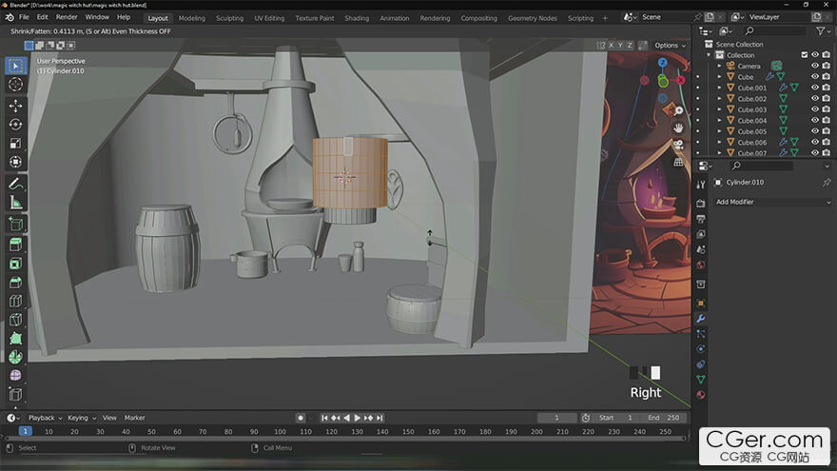Uncheck the Collection exclude checkbox

[804, 55]
